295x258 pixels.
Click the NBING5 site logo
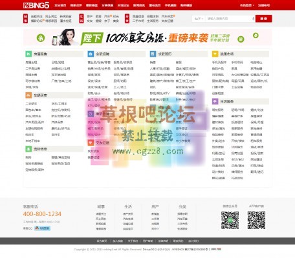point(36,5)
